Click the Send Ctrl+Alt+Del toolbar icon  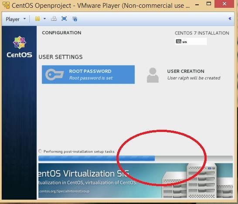point(54,19)
